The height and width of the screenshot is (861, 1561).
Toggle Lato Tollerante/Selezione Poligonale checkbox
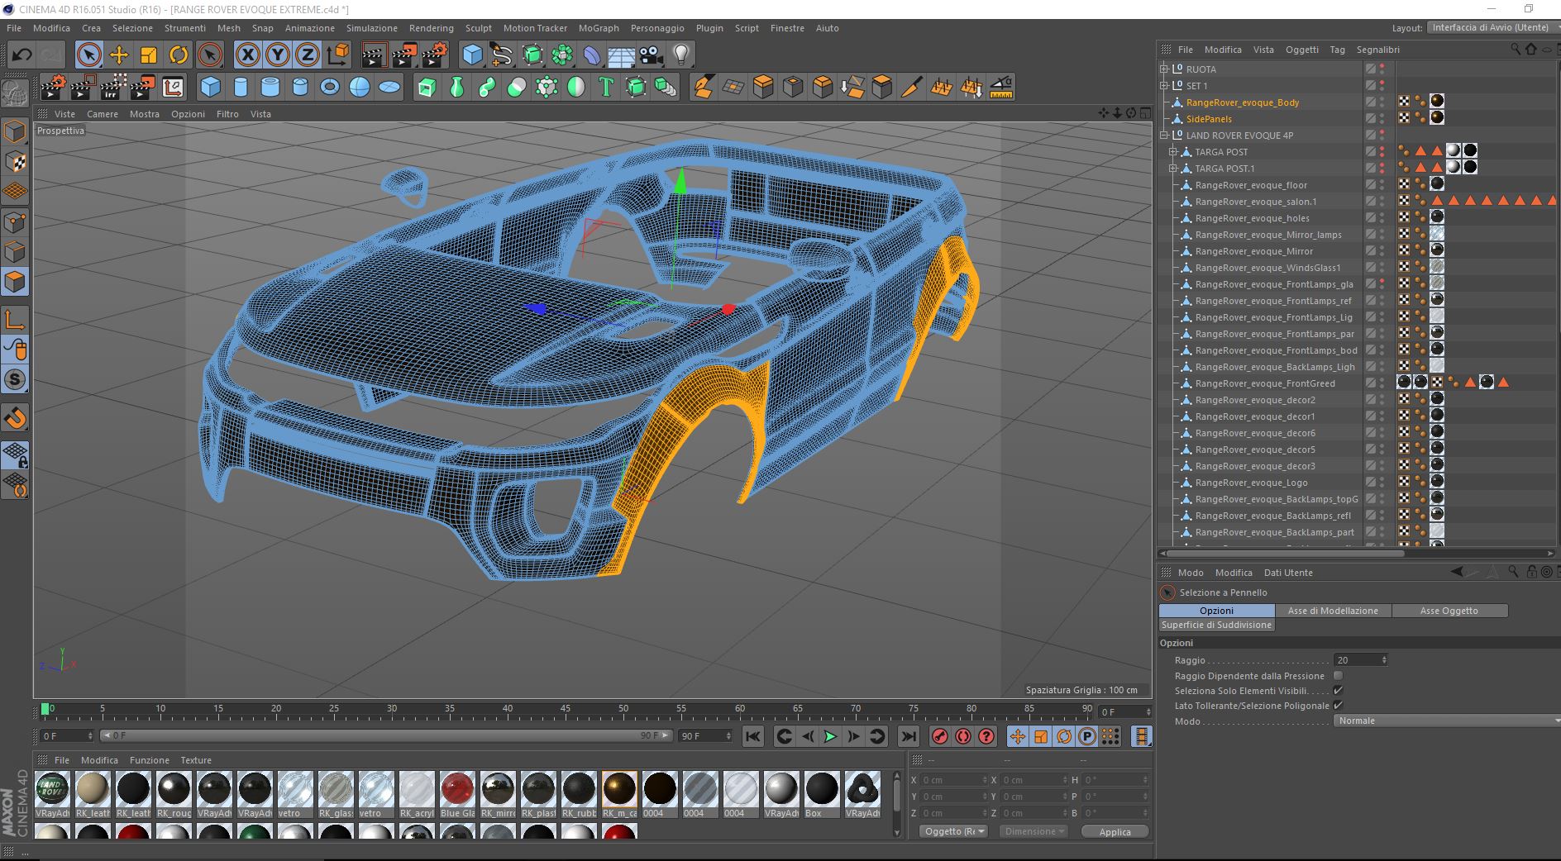(x=1338, y=706)
